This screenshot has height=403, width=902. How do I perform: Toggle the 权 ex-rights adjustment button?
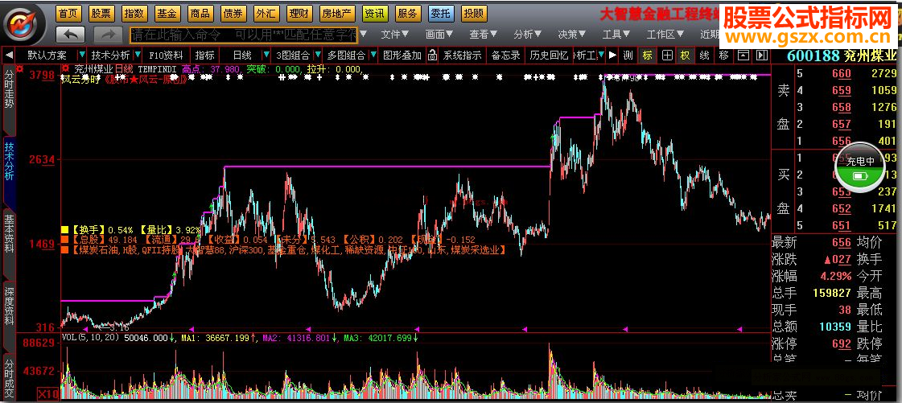[685, 56]
